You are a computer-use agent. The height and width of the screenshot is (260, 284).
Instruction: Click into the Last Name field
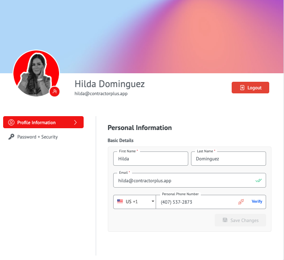point(229,159)
